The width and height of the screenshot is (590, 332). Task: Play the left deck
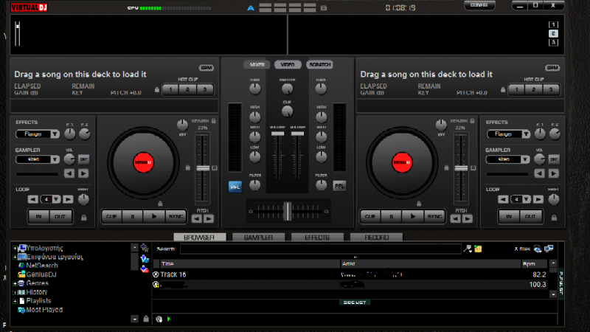tap(154, 216)
